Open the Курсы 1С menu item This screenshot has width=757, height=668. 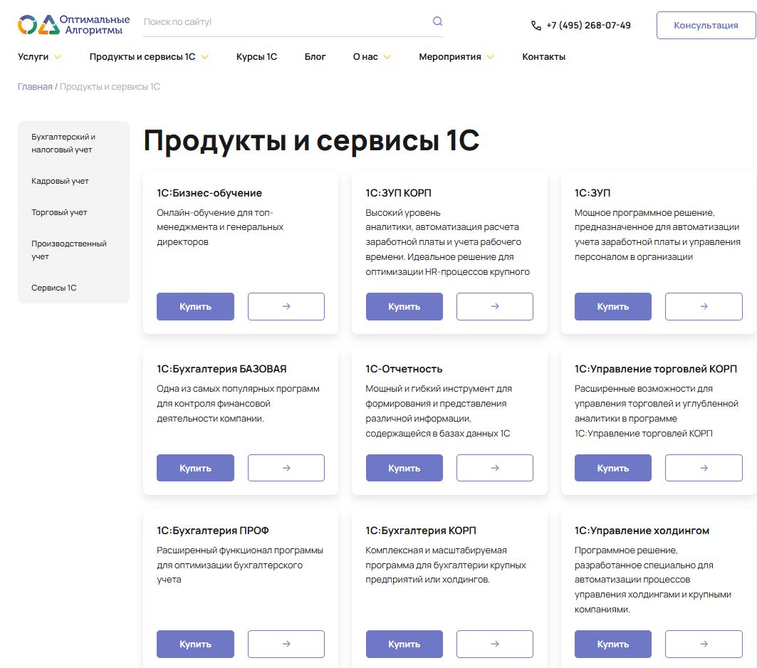click(x=256, y=56)
